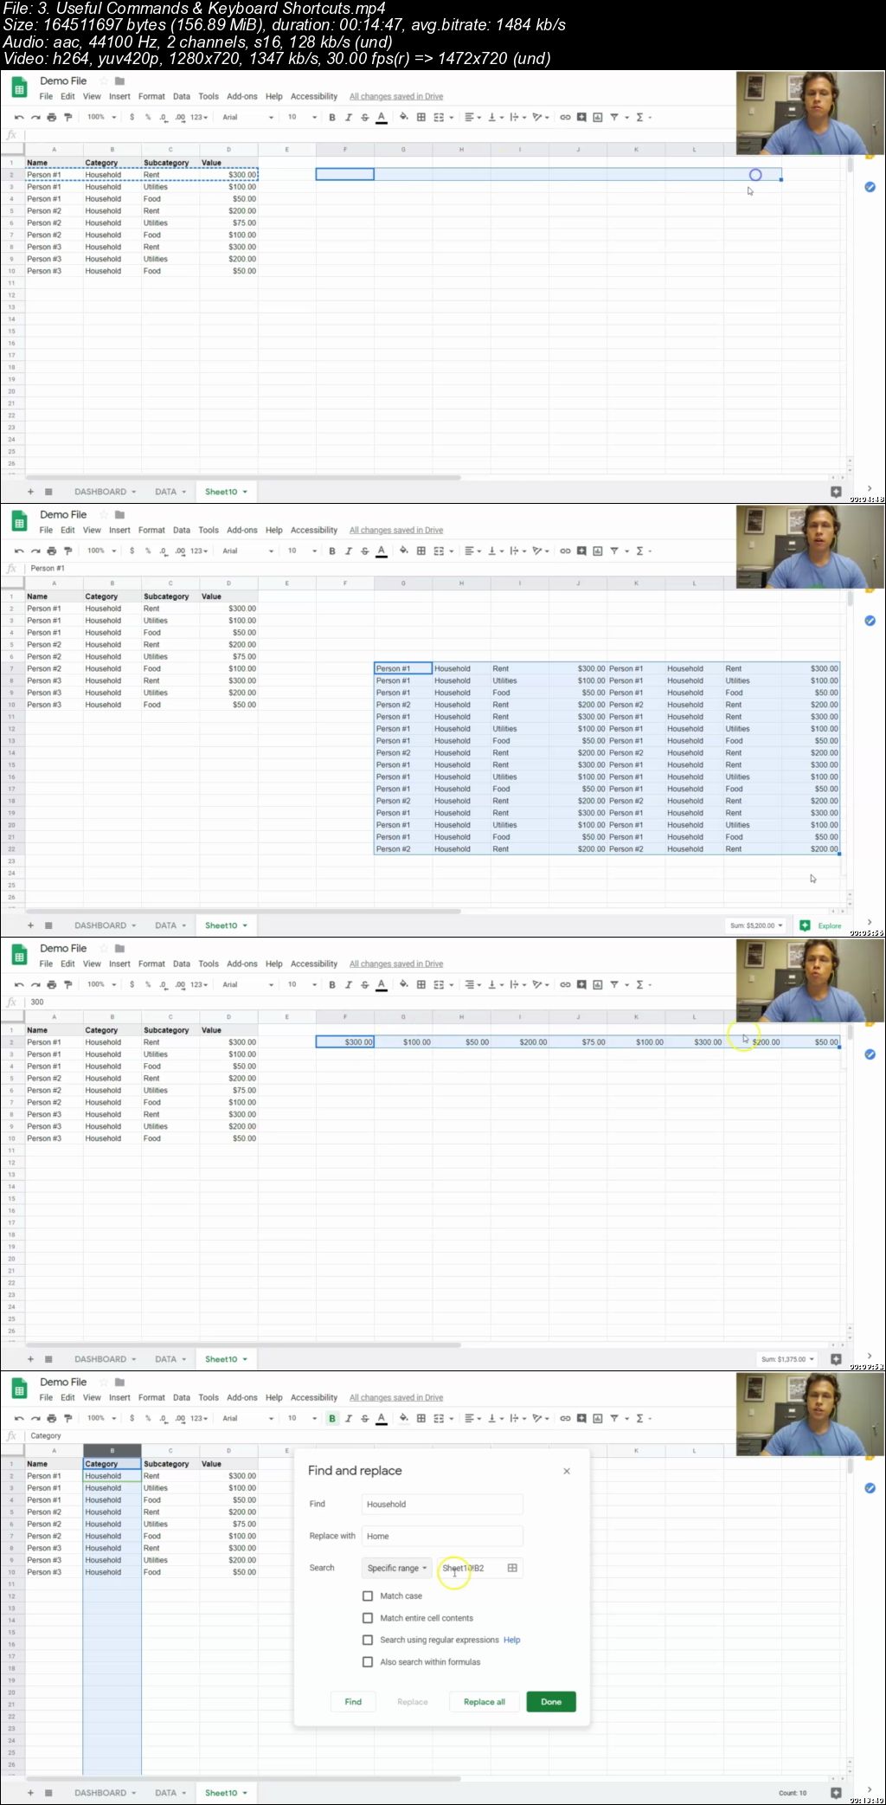
Task: Open Help link beside regular expressions
Action: (512, 1641)
